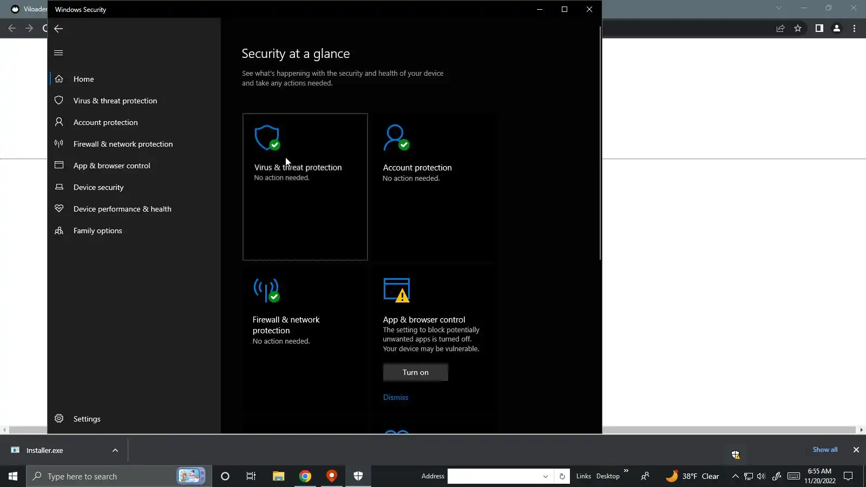Open the Action Center notifications
The height and width of the screenshot is (487, 866).
click(849, 476)
